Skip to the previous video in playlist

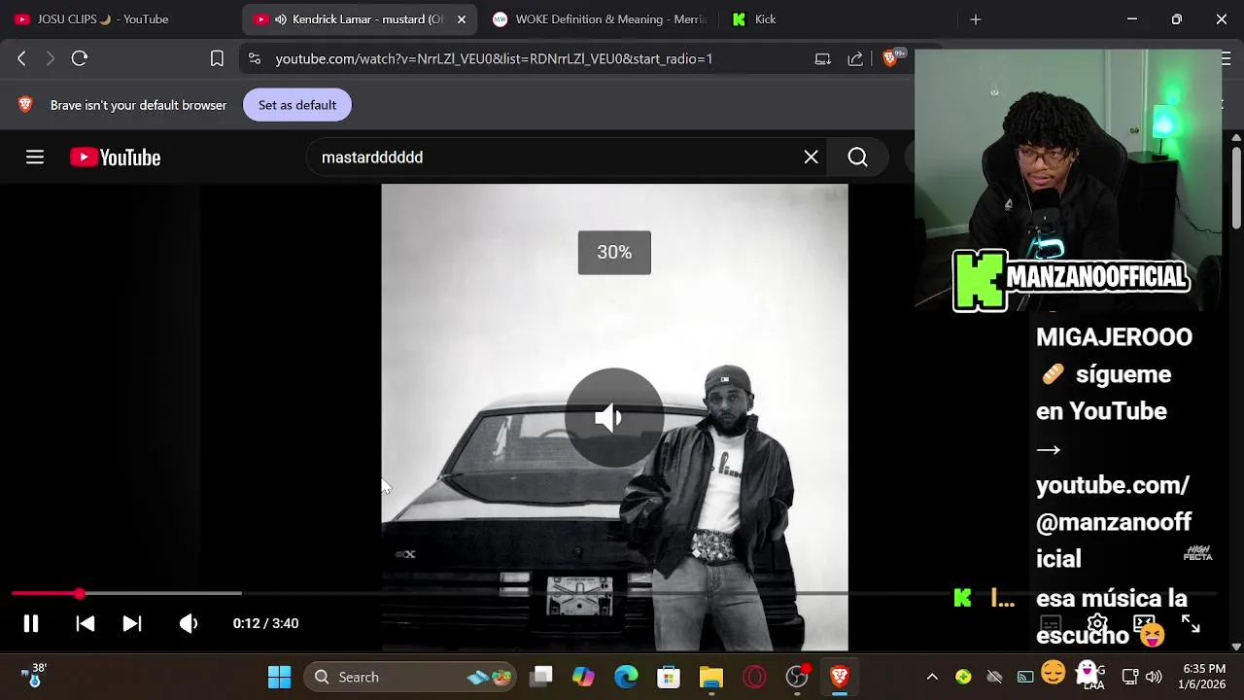coord(86,623)
